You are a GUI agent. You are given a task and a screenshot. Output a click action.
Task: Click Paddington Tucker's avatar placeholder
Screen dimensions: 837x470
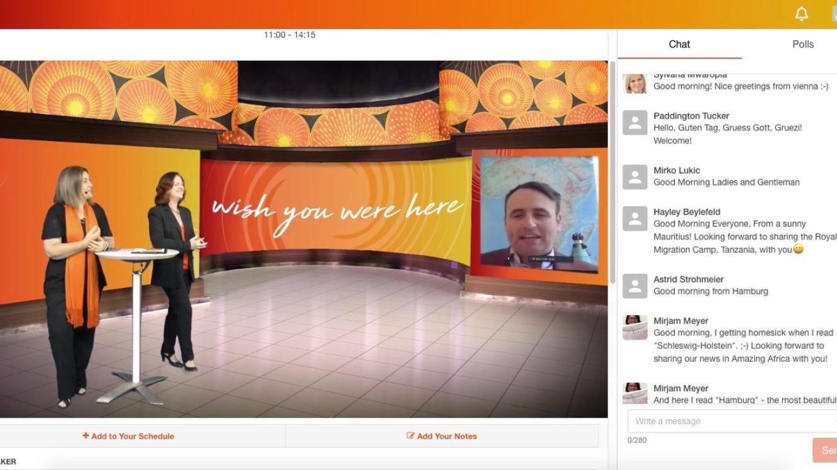click(635, 123)
